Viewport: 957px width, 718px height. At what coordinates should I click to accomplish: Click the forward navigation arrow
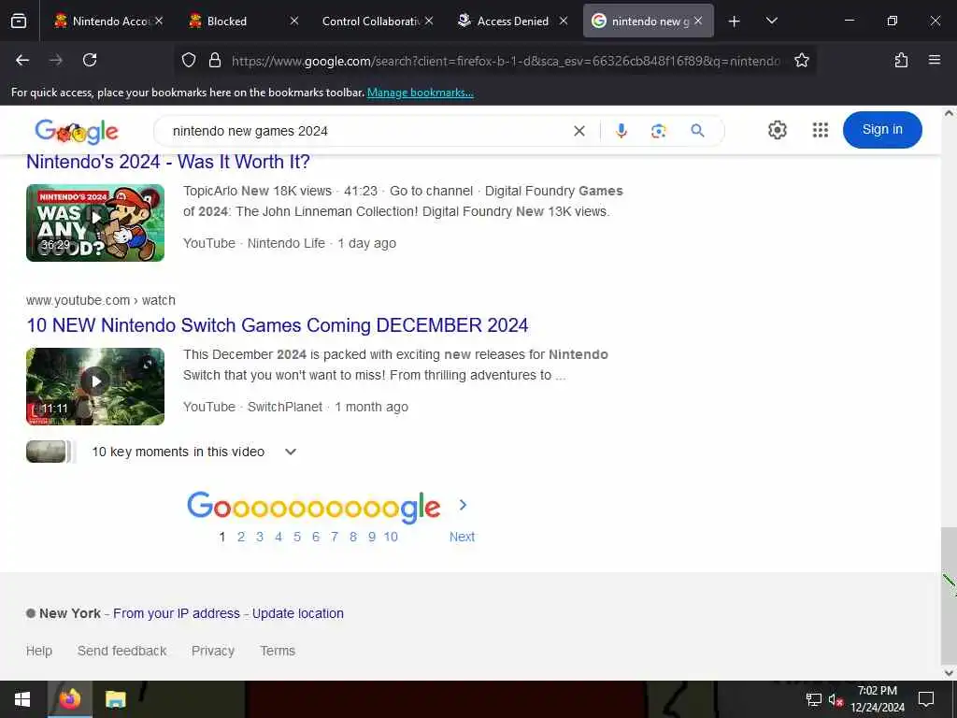(56, 60)
